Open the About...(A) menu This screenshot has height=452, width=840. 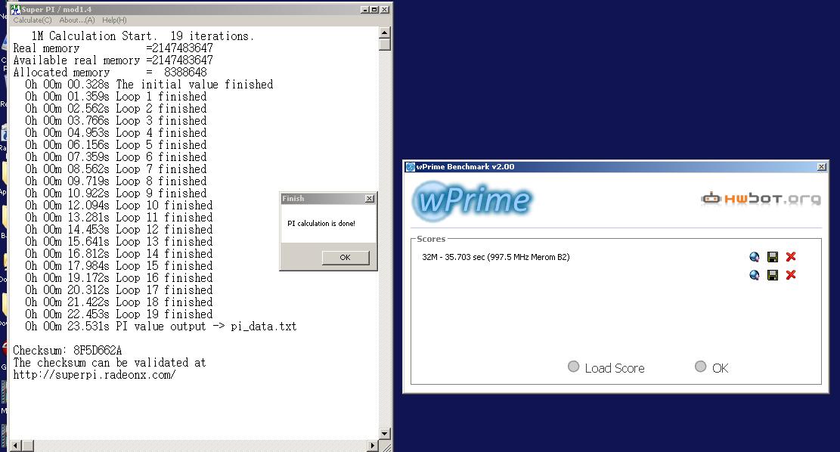[76, 20]
